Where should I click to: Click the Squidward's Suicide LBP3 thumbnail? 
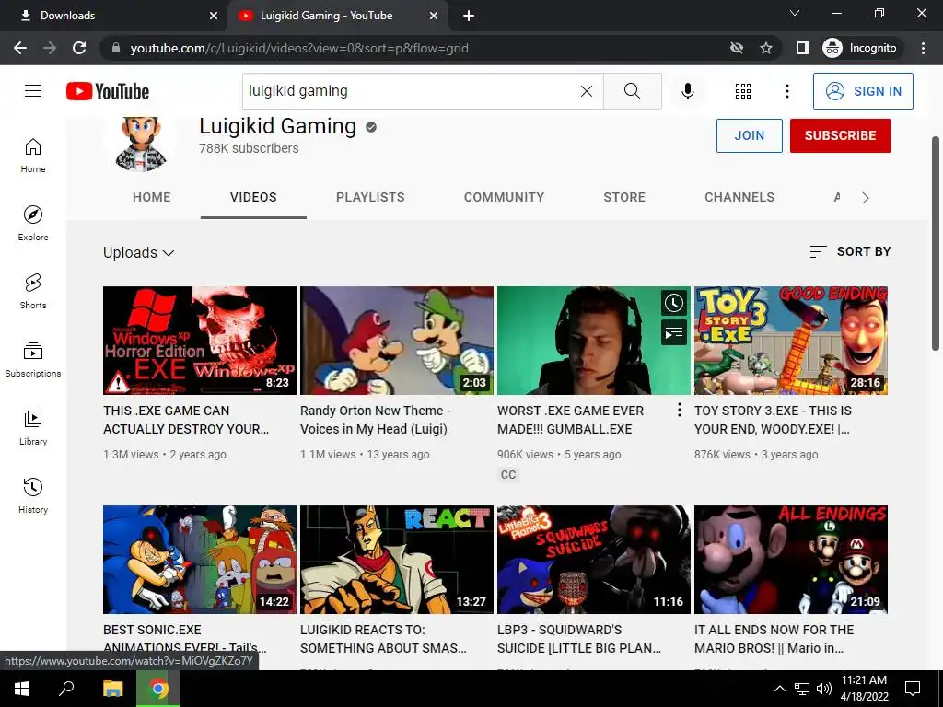(594, 560)
